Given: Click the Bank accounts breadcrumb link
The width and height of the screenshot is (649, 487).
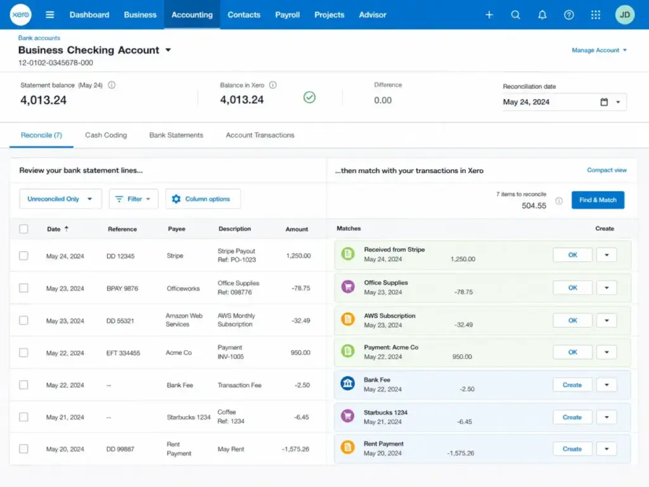Looking at the screenshot, I should pyautogui.click(x=39, y=37).
